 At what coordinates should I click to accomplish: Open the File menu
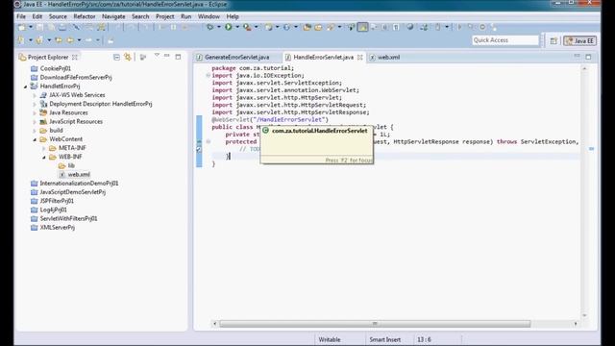[21, 16]
